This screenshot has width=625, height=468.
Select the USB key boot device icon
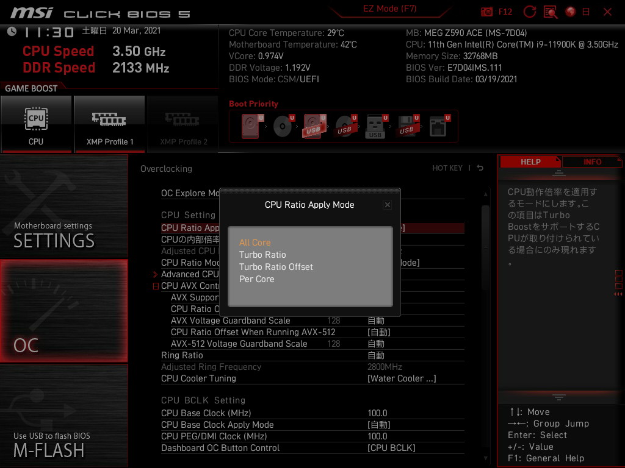pyautogui.click(x=376, y=126)
